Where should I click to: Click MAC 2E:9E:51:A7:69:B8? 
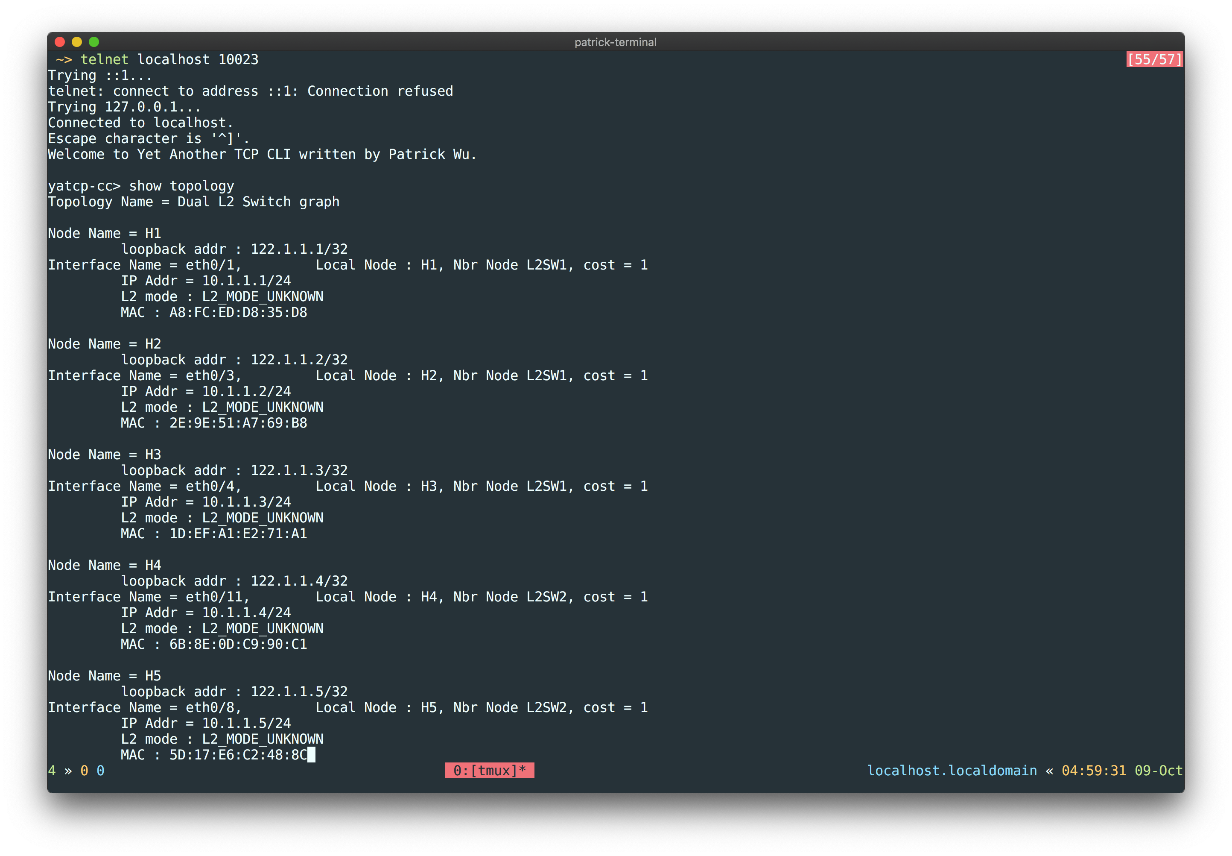[214, 423]
